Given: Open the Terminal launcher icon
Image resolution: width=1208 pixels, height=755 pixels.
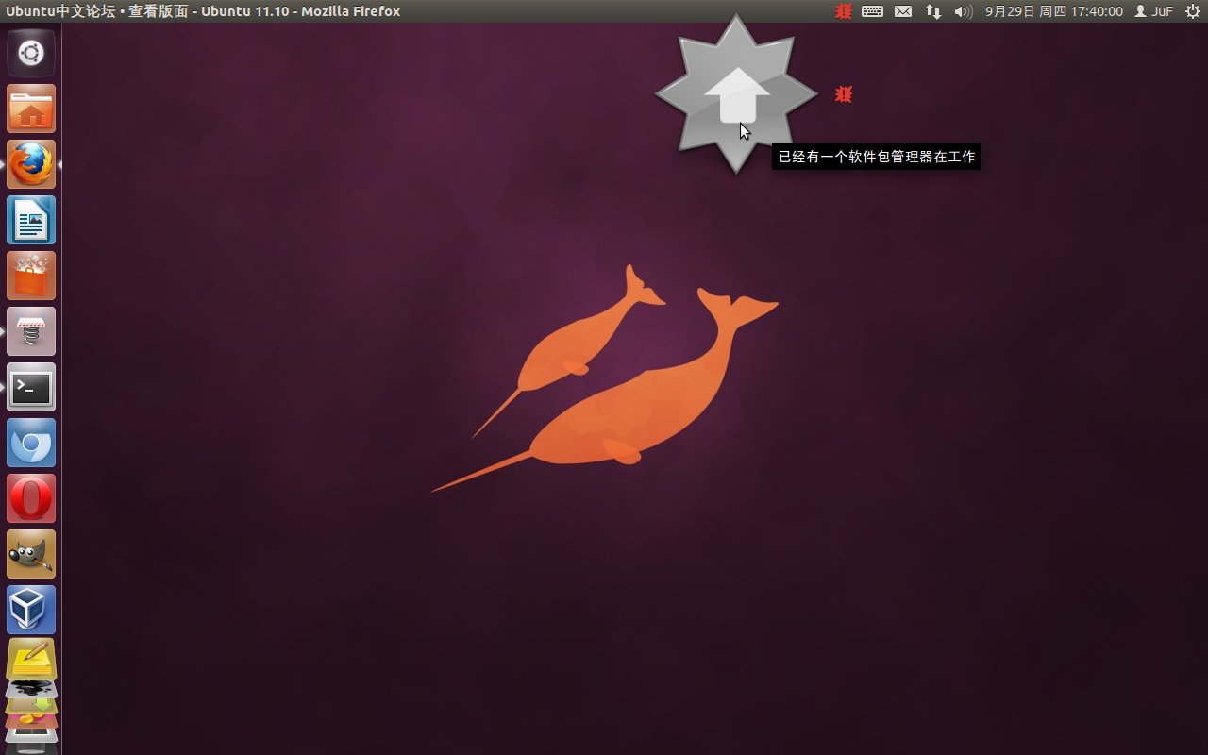Looking at the screenshot, I should click(31, 387).
